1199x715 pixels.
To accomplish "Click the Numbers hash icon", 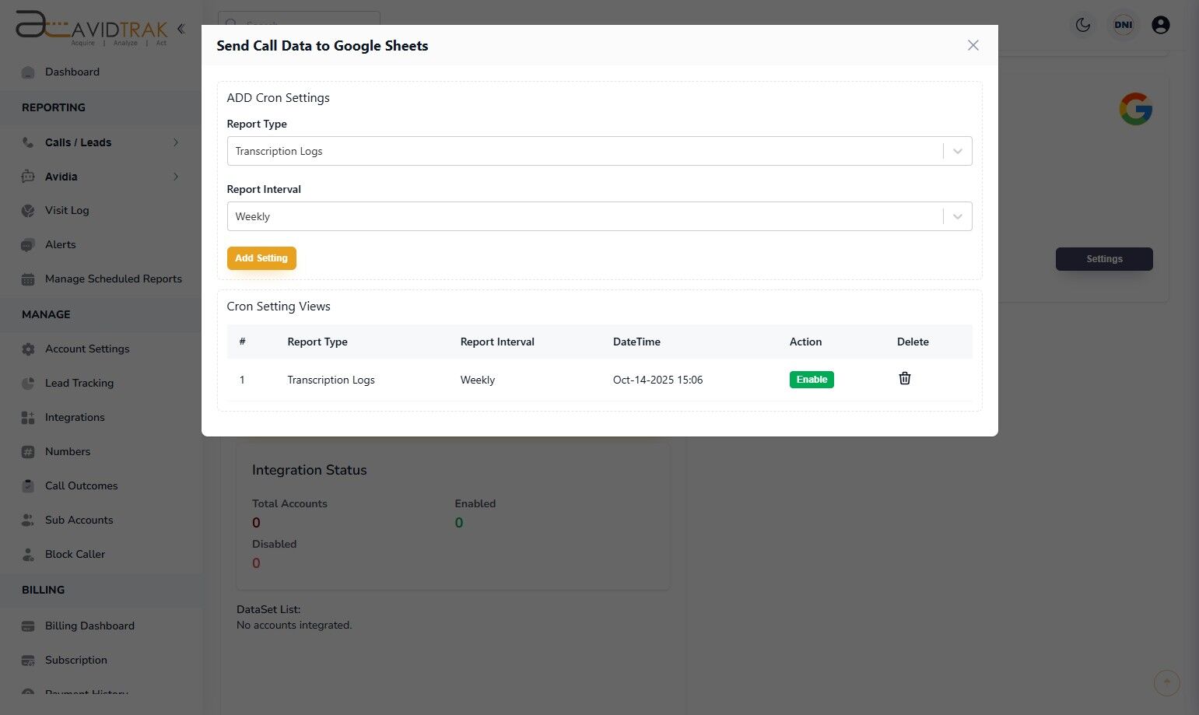I will tap(28, 452).
